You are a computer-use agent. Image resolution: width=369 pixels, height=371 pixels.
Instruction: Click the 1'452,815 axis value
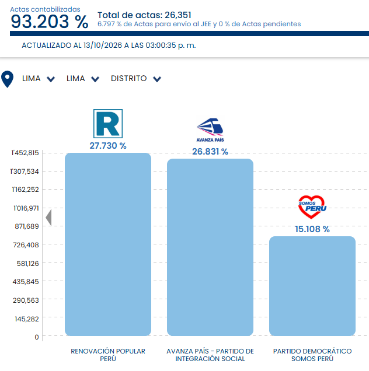point(25,153)
